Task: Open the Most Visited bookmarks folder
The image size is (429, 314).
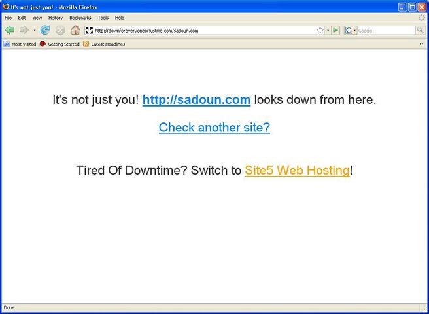Action: pos(20,44)
